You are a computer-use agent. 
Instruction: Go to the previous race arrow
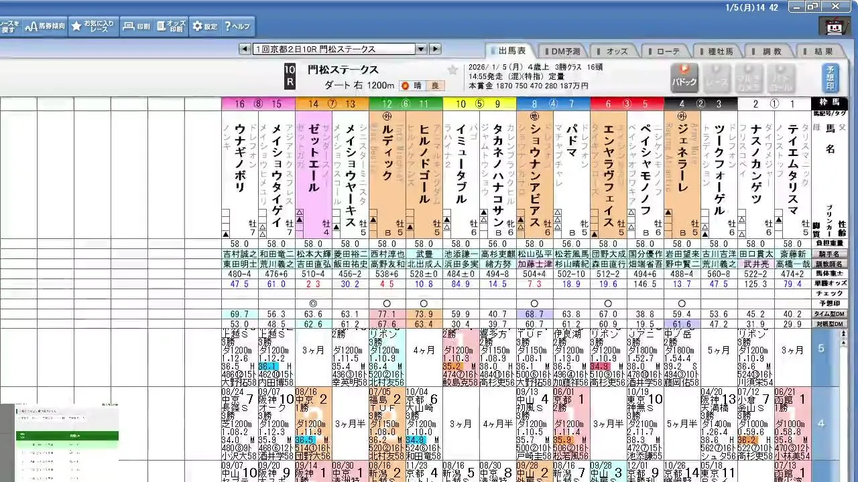pyautogui.click(x=246, y=49)
